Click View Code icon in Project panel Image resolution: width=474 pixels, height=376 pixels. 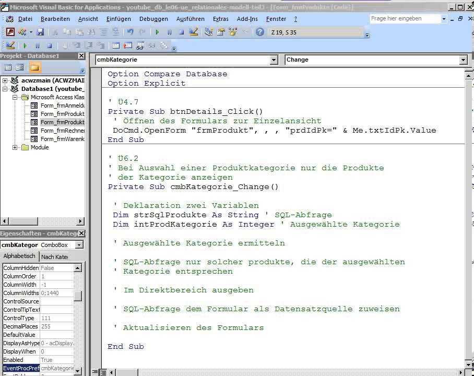(8, 67)
